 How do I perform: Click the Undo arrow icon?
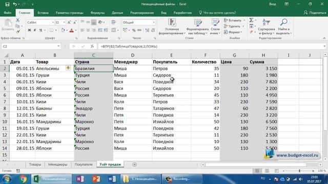click(15, 4)
